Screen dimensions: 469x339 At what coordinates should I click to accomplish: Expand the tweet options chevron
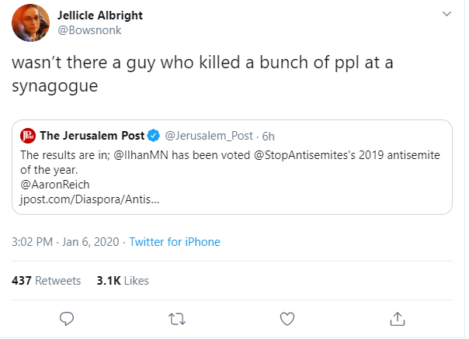click(446, 15)
